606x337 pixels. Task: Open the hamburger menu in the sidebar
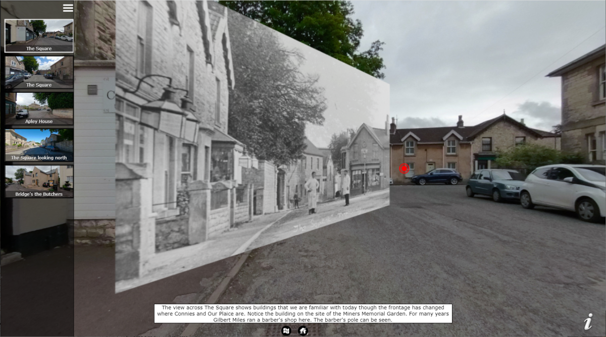68,8
